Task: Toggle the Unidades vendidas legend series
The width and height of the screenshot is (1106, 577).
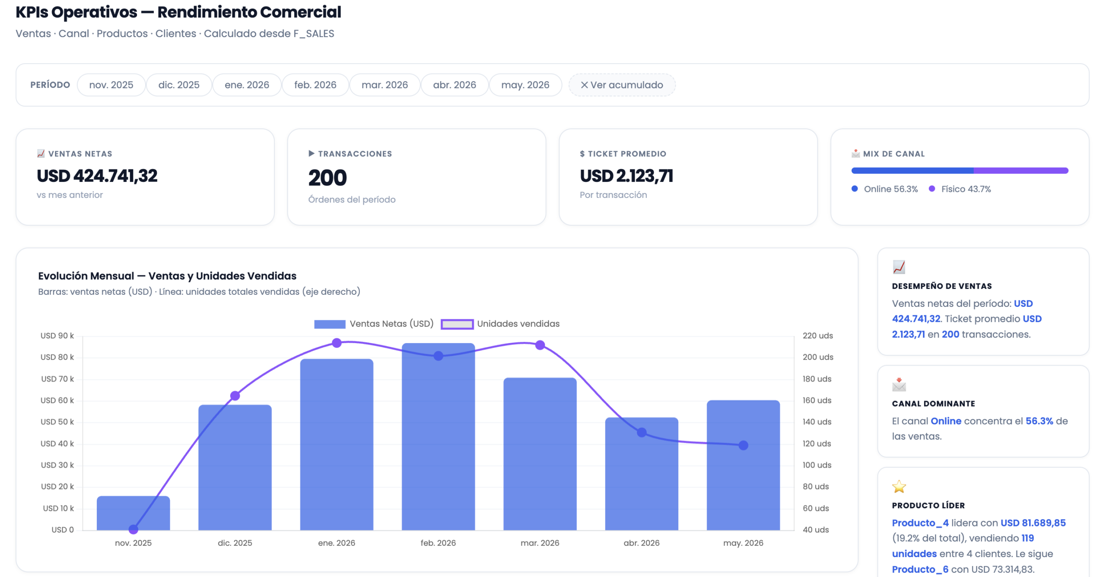Action: tap(500, 324)
